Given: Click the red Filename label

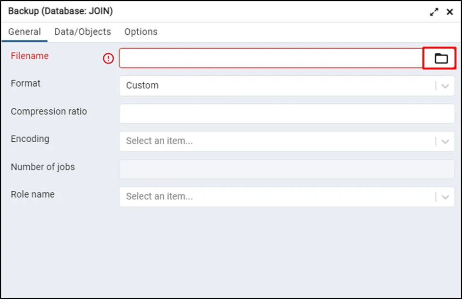Looking at the screenshot, I should click(30, 56).
